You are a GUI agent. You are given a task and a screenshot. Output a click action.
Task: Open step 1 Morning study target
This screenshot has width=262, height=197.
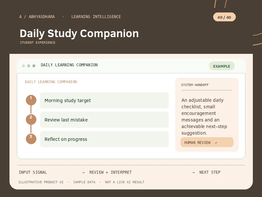click(x=104, y=100)
